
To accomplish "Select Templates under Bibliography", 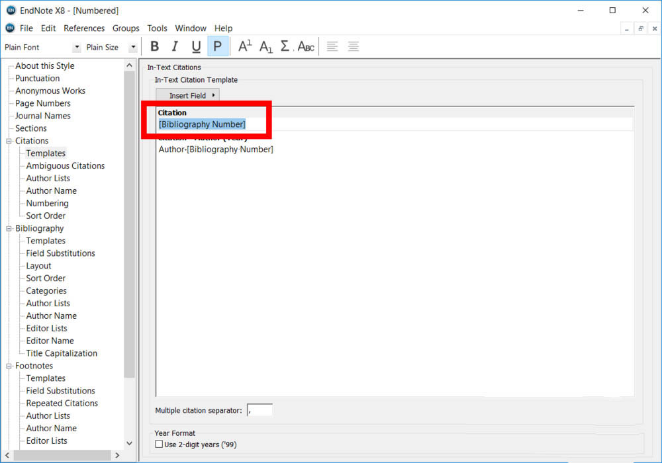I will coord(46,241).
